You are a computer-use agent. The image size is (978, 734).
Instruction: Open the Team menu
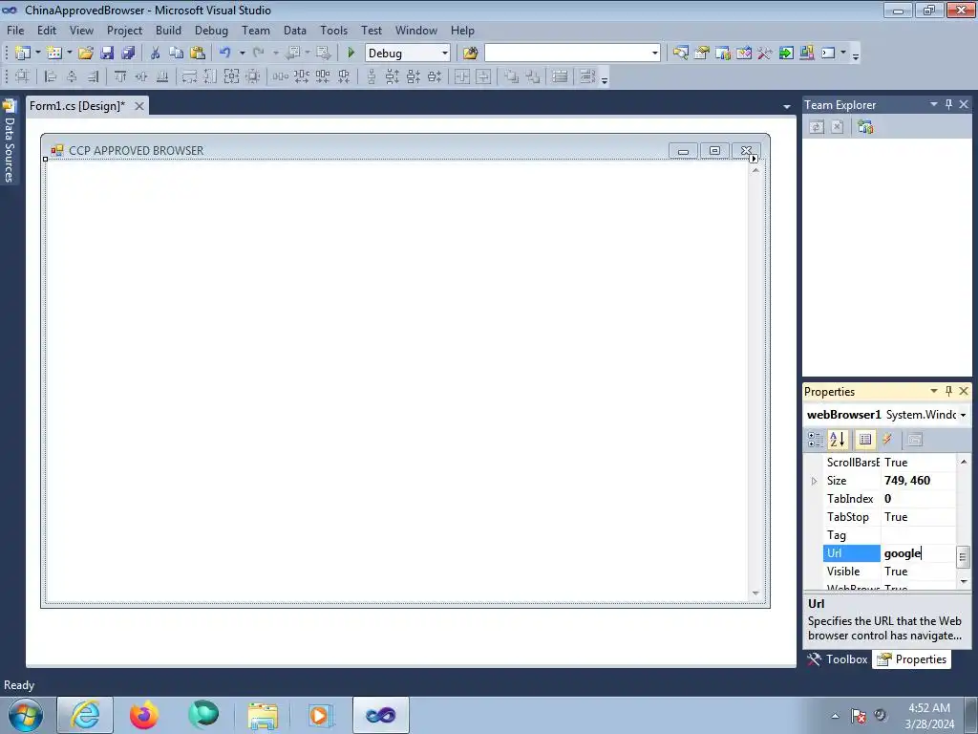[256, 30]
